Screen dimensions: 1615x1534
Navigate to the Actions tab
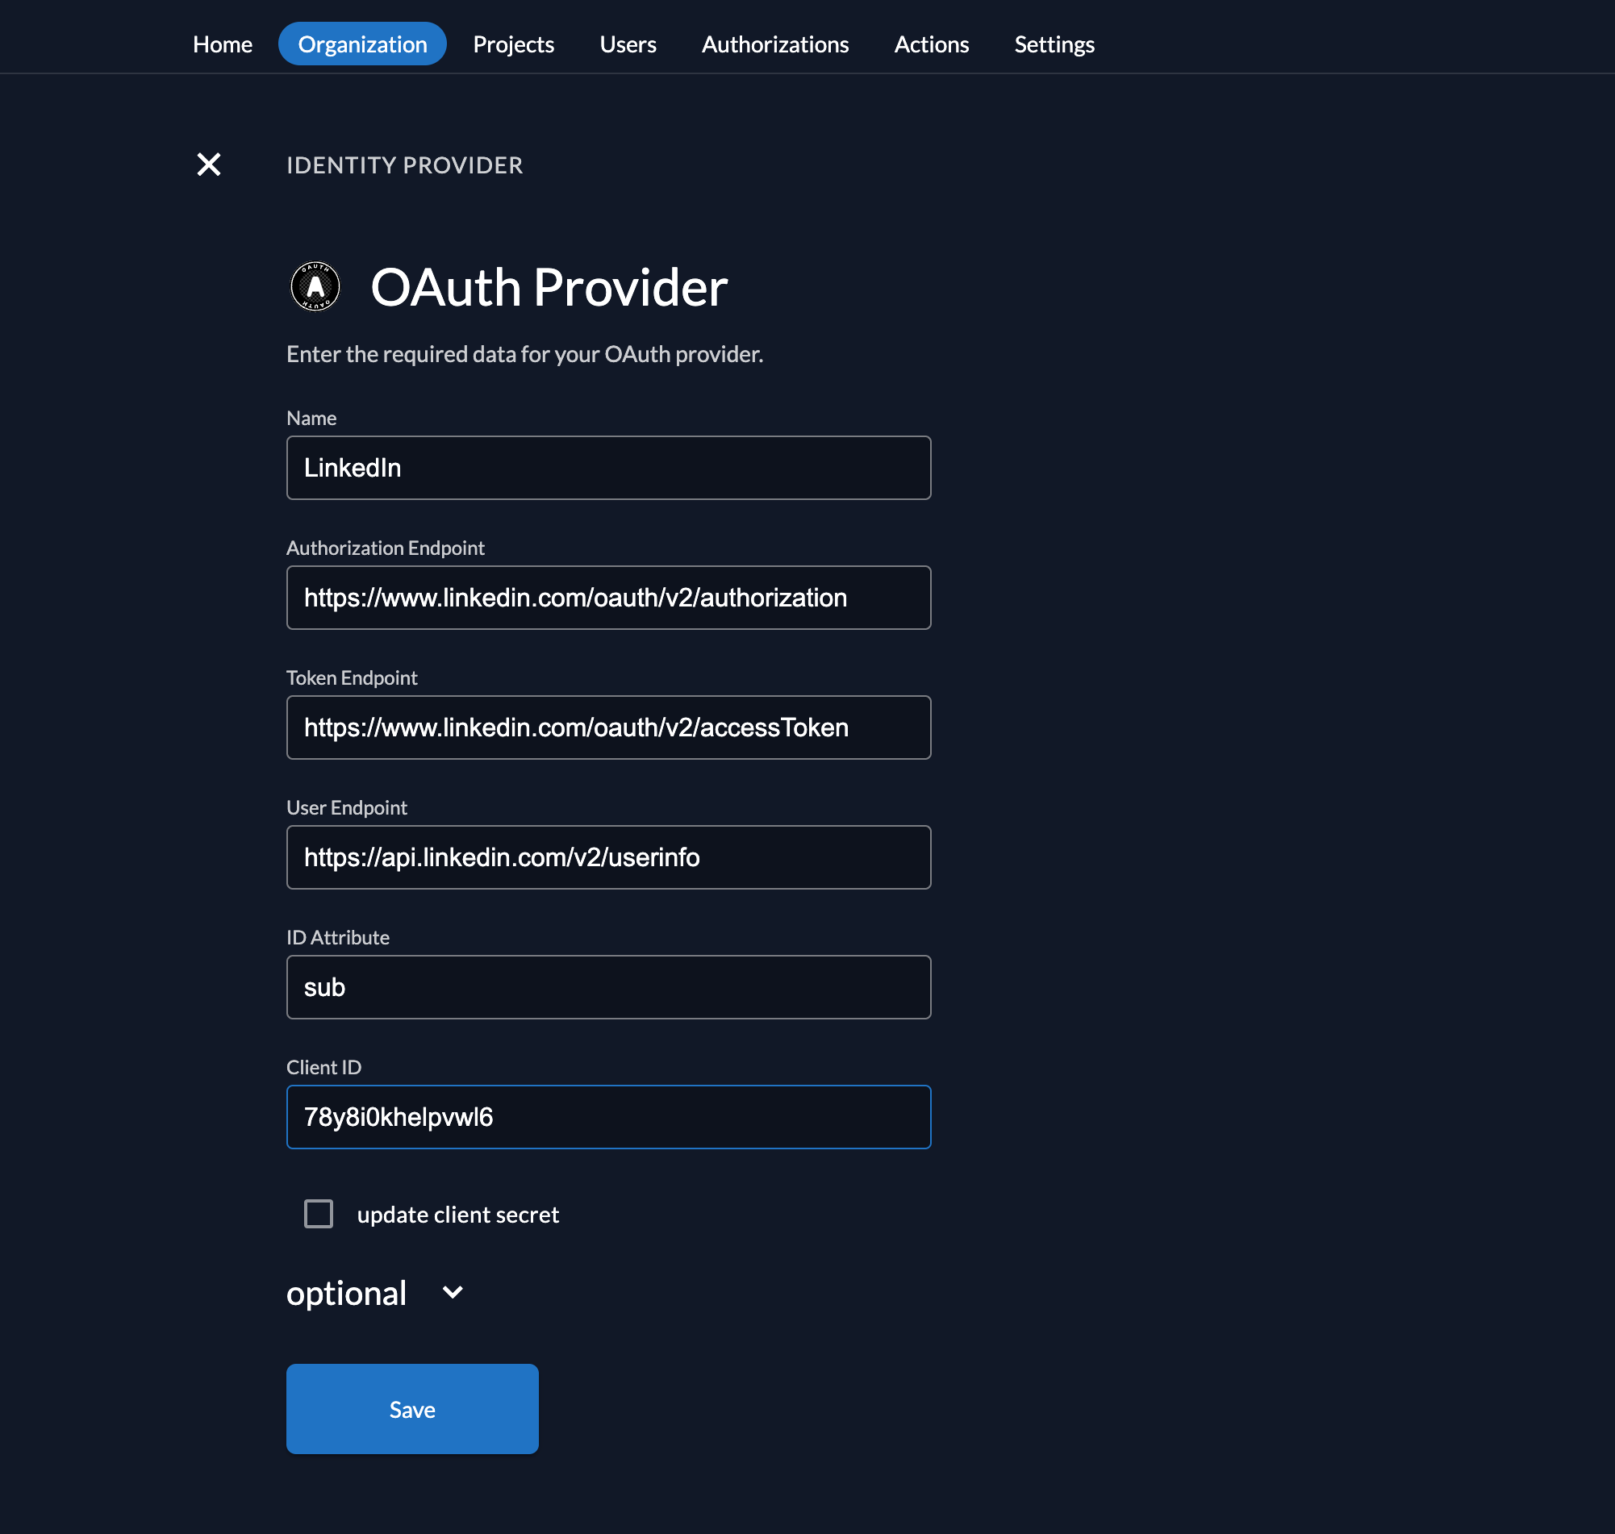(932, 44)
